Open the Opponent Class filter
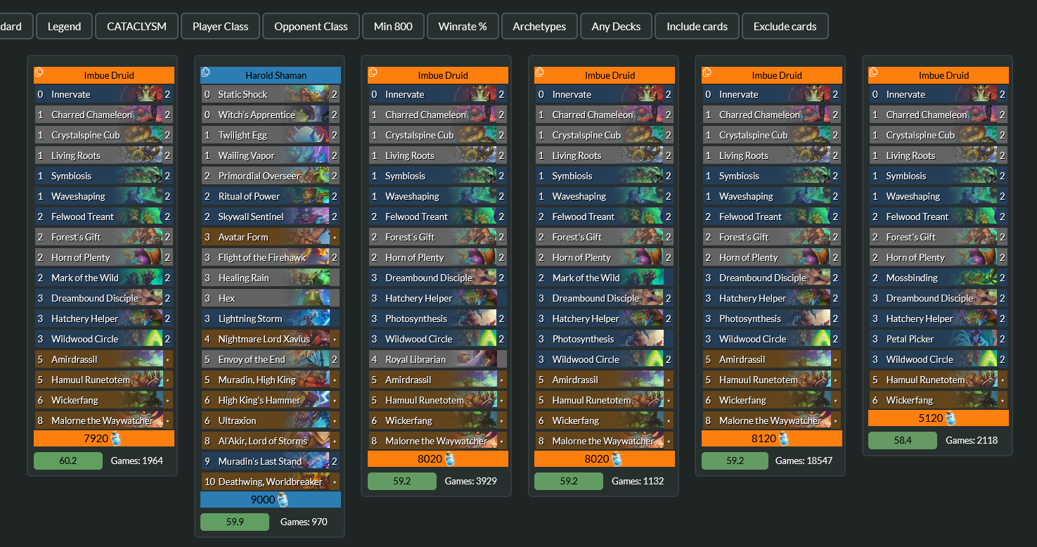The height and width of the screenshot is (547, 1037). (x=311, y=27)
